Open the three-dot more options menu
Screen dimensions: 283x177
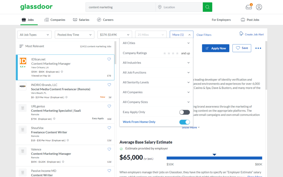pyautogui.click(x=258, y=48)
